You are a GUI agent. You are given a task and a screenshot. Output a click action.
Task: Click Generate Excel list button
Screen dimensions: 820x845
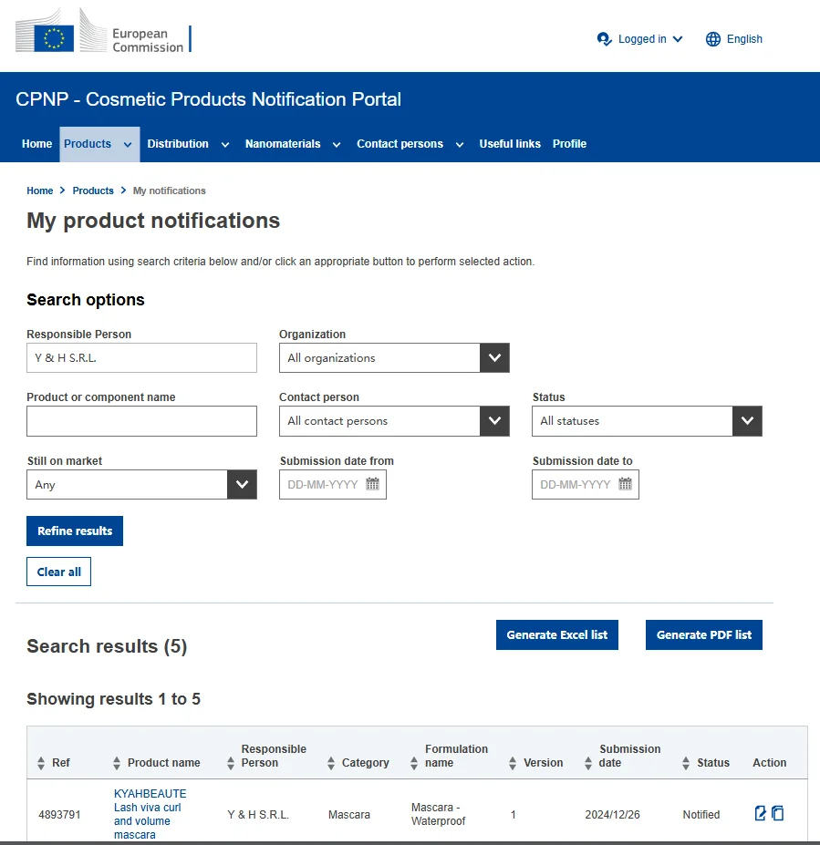(556, 635)
